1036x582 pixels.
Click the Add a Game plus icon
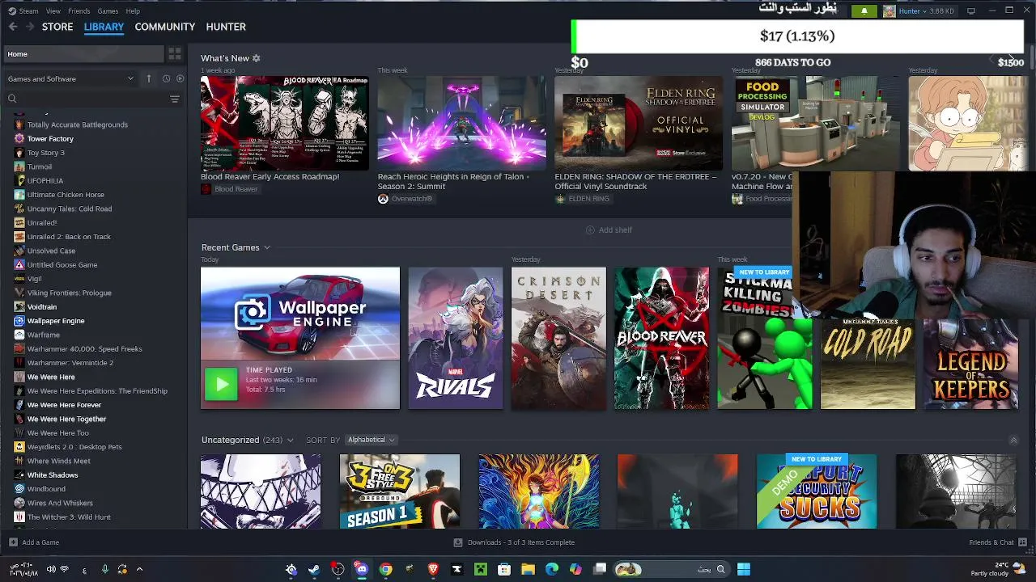point(13,542)
